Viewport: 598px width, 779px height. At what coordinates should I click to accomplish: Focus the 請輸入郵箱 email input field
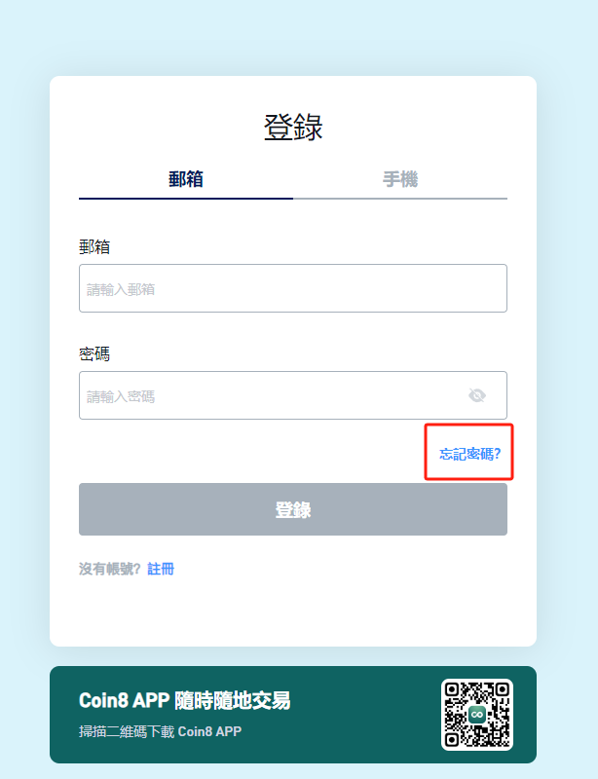point(293,288)
